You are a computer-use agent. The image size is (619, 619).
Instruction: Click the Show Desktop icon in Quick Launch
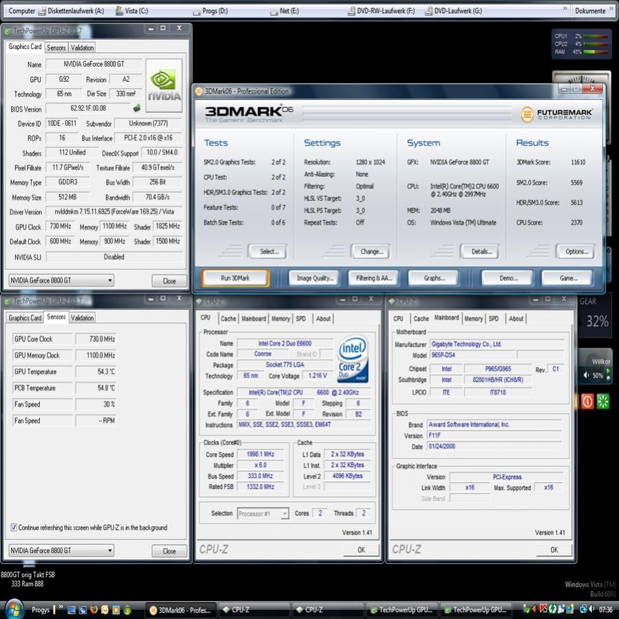[72, 610]
